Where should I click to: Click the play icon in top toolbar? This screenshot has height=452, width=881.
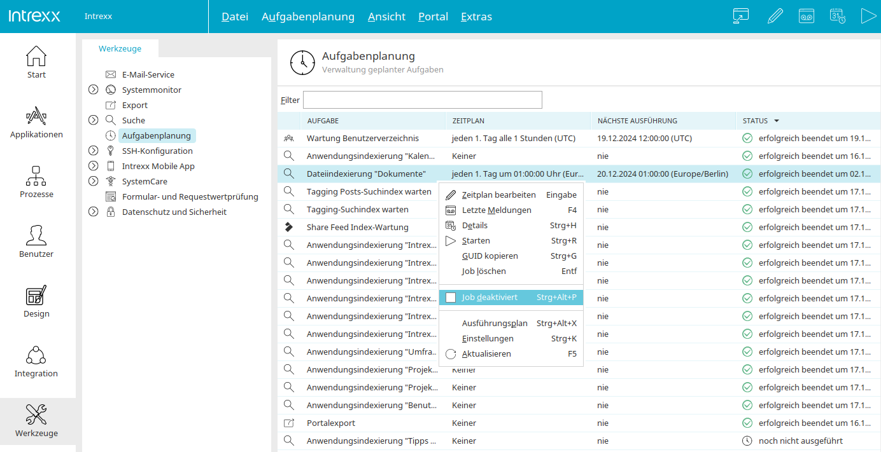(868, 17)
